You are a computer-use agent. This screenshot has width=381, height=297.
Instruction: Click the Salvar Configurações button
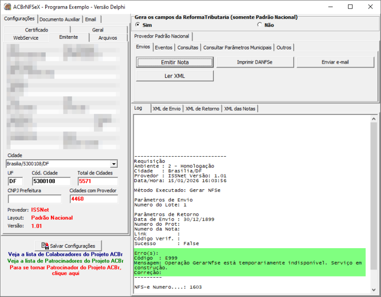[68, 246]
